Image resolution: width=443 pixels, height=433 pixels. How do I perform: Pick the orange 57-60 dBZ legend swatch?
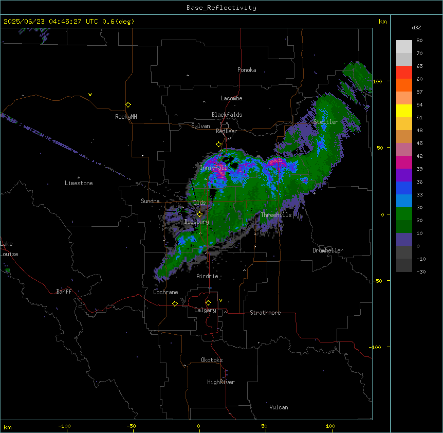tap(404, 85)
